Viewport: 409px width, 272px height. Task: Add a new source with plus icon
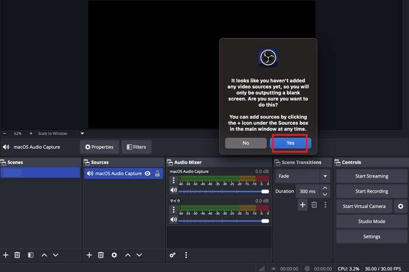click(x=89, y=255)
